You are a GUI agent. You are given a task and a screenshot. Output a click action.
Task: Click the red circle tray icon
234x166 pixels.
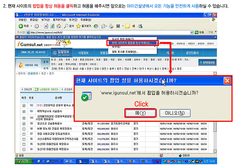[x=157, y=161]
